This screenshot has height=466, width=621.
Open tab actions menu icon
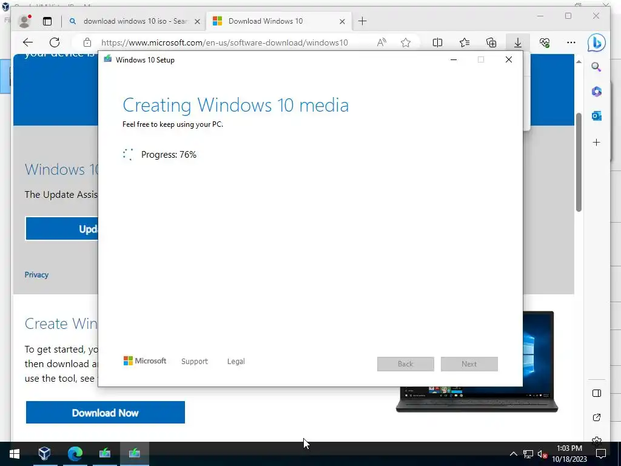[x=47, y=21]
